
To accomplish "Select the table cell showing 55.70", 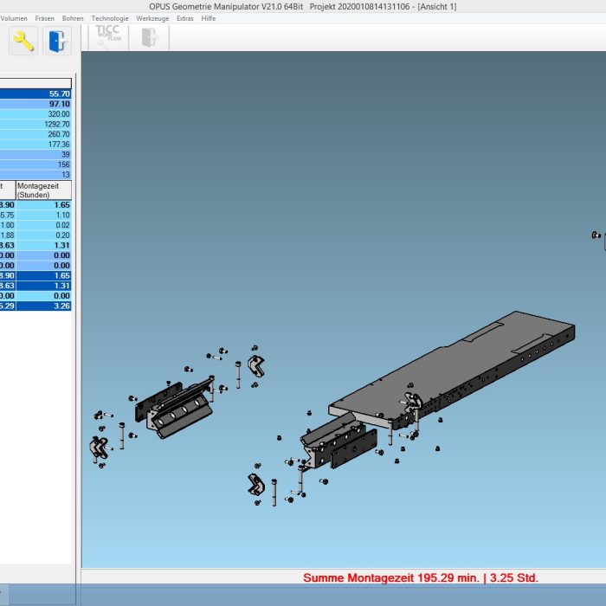I will pos(35,93).
